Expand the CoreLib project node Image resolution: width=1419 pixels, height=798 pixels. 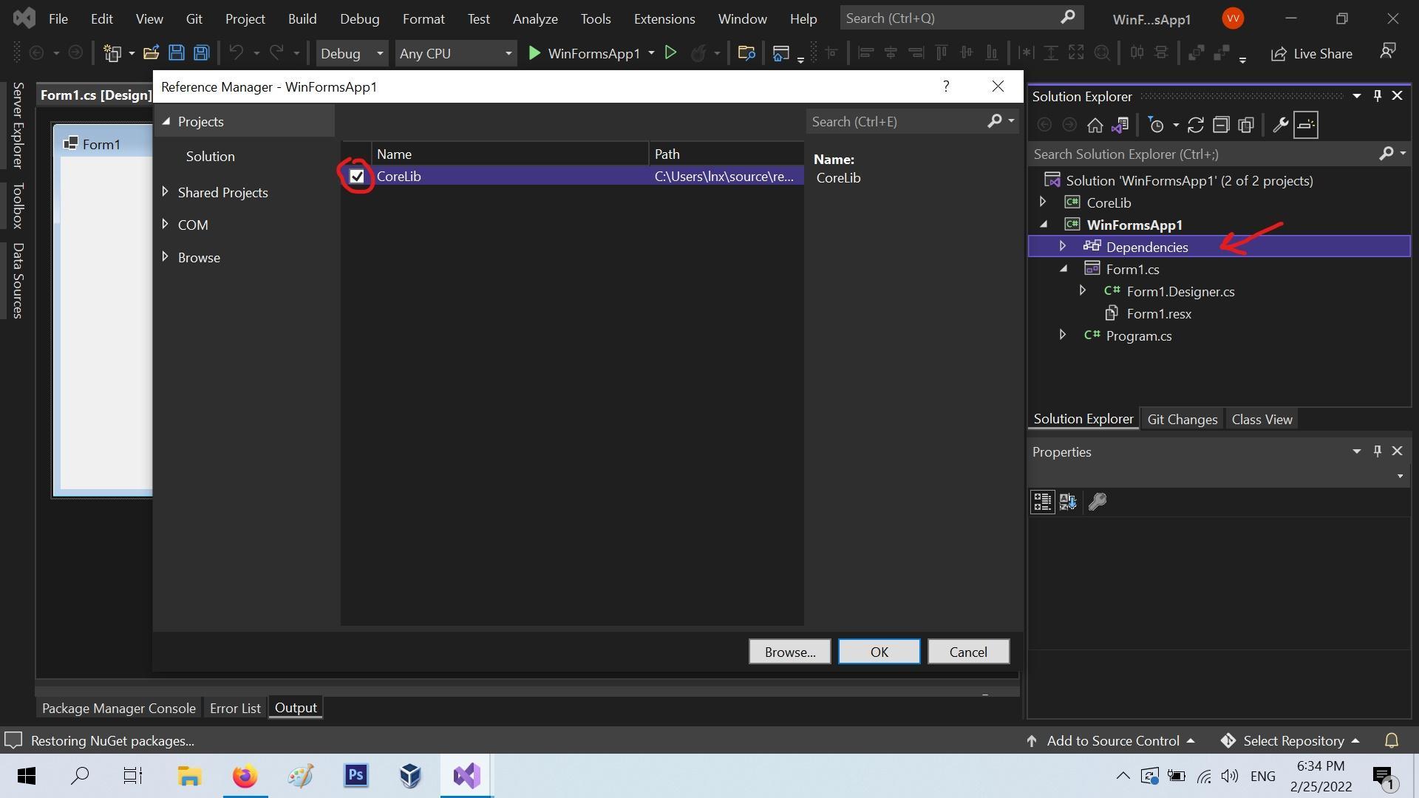tap(1043, 202)
